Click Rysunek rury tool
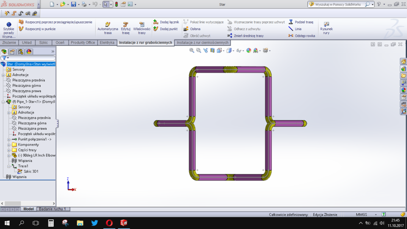This screenshot has width=407, height=229. [326, 28]
